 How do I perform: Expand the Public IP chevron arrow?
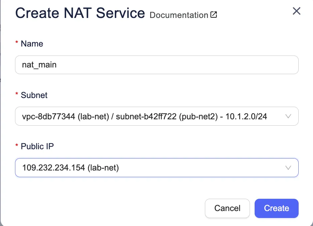[x=288, y=168]
